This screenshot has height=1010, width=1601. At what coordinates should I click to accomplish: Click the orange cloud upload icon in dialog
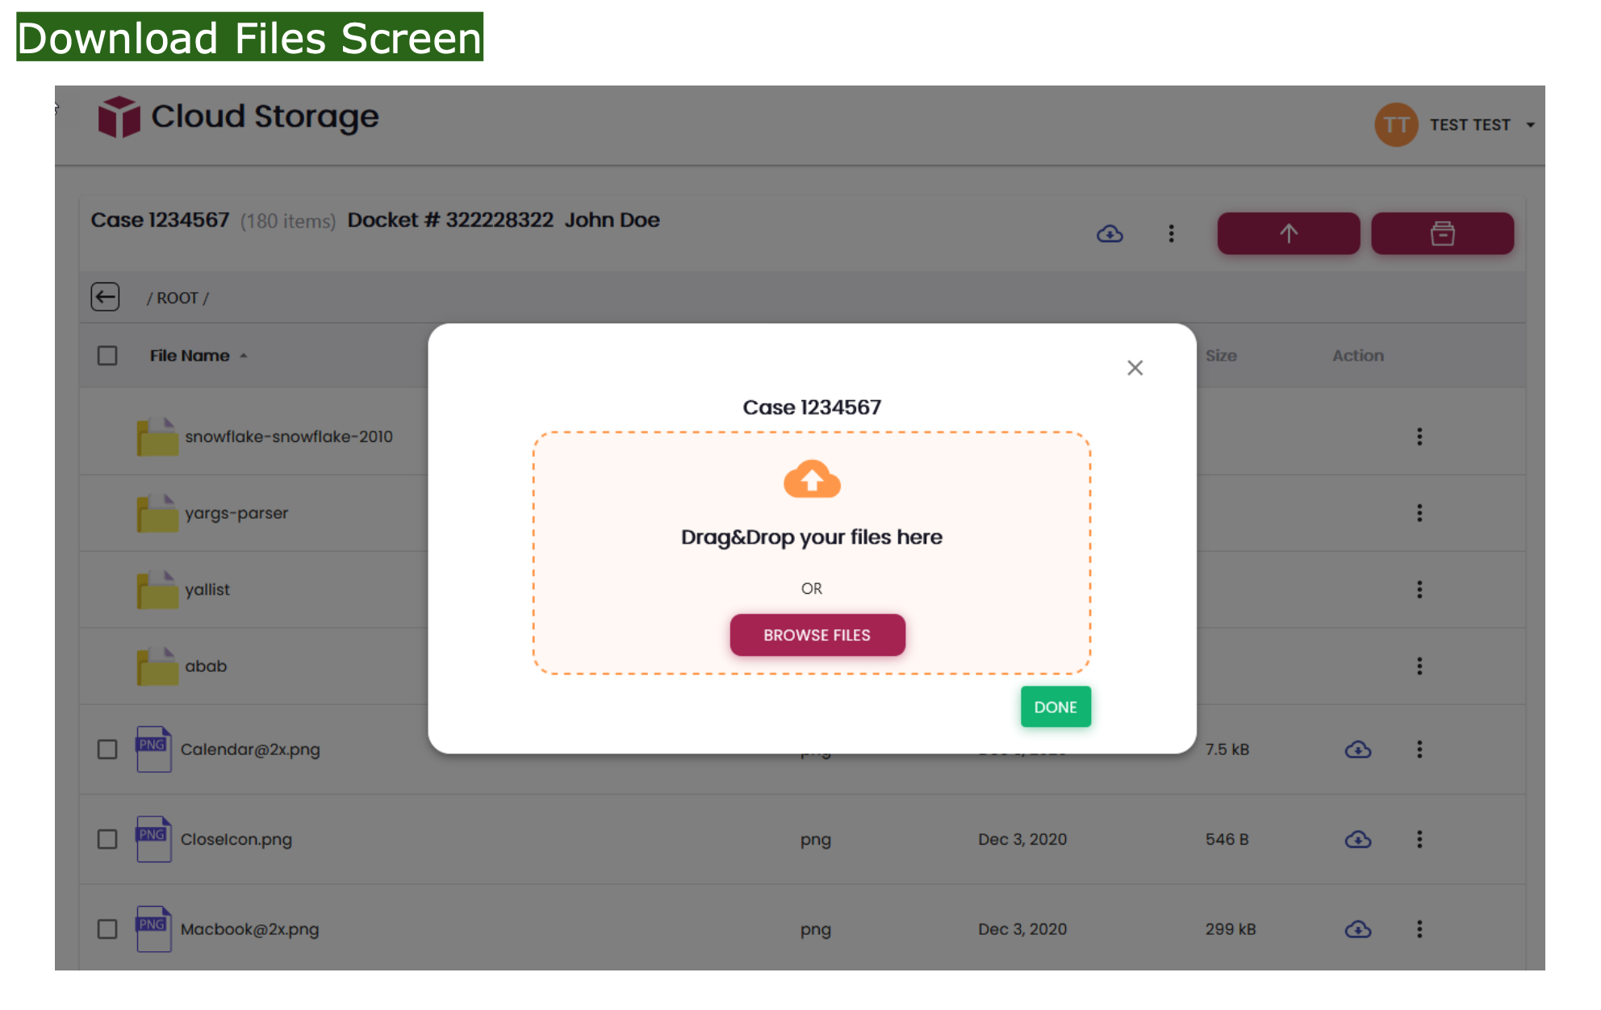(x=812, y=479)
